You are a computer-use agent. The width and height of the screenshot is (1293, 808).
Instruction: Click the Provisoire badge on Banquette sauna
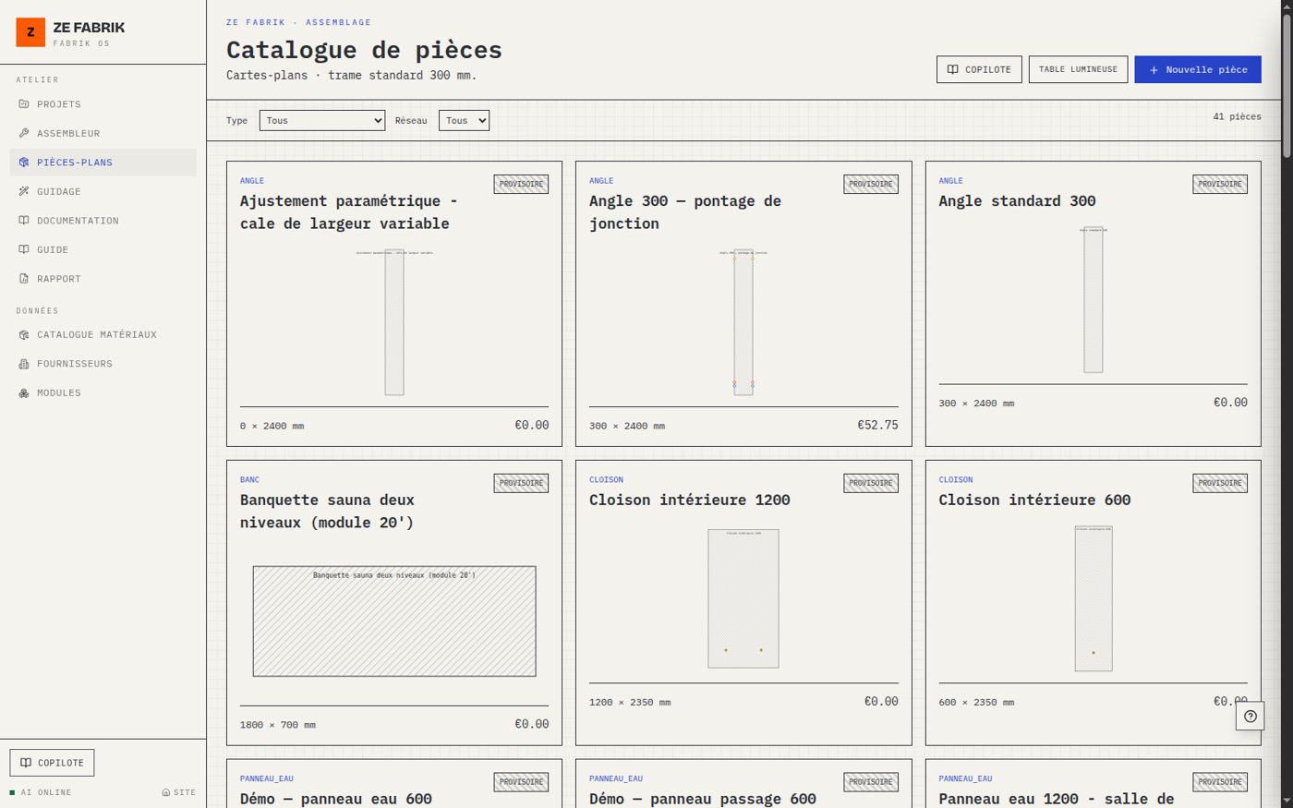(521, 483)
